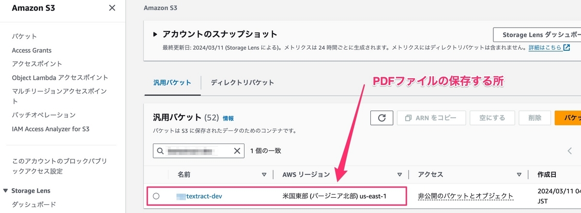Open the textract-dev bucket link
581x213 pixels.
[199, 196]
